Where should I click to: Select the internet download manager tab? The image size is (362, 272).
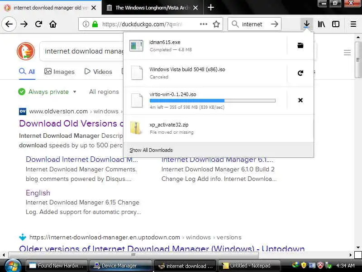tap(51, 8)
